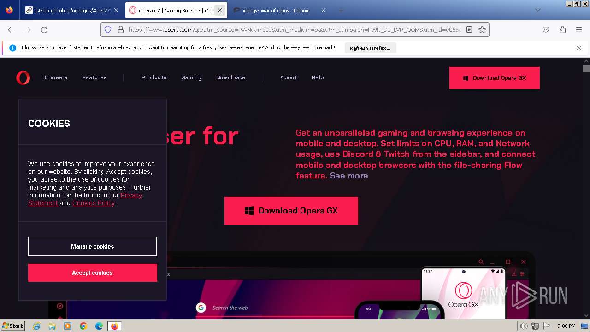The width and height of the screenshot is (590, 332).
Task: Click the volume speaker tray icon
Action: coord(524,326)
